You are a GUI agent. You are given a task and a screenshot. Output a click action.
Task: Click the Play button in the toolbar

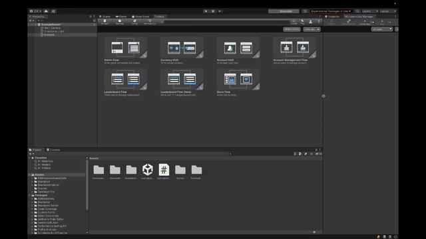pyautogui.click(x=206, y=11)
